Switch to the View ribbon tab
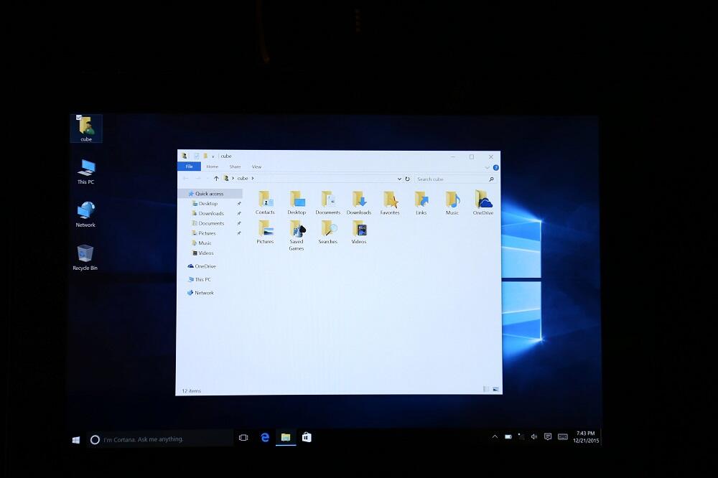Image resolution: width=718 pixels, height=478 pixels. click(x=256, y=167)
